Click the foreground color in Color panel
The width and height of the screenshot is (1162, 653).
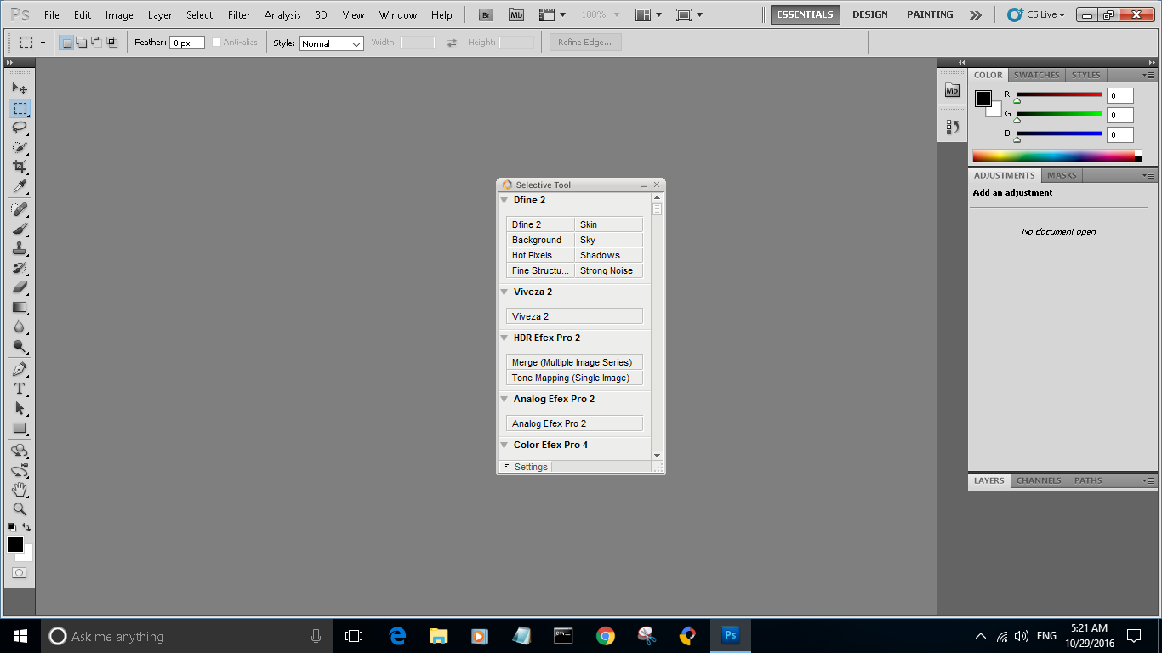pos(983,99)
